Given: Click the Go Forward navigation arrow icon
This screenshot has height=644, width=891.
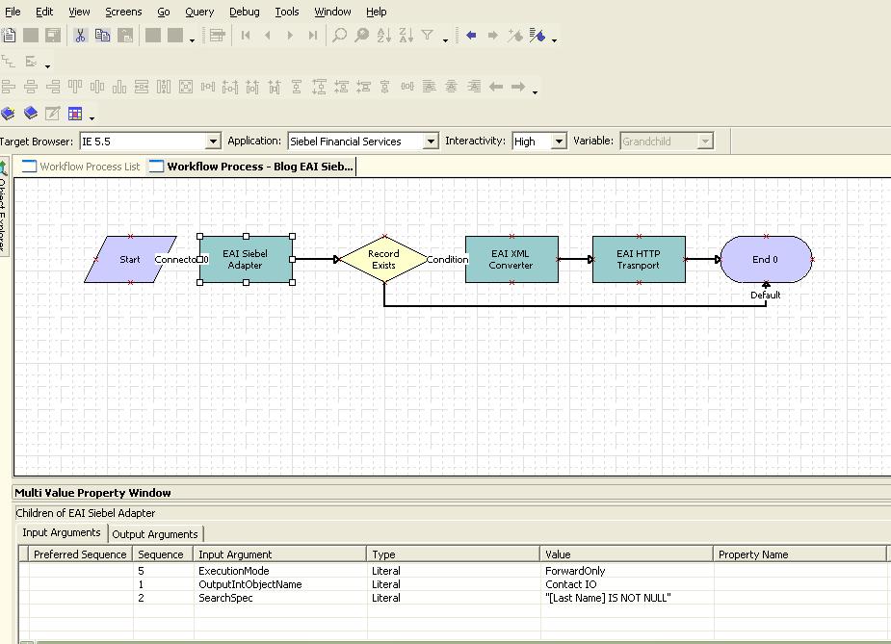Looking at the screenshot, I should pos(492,35).
